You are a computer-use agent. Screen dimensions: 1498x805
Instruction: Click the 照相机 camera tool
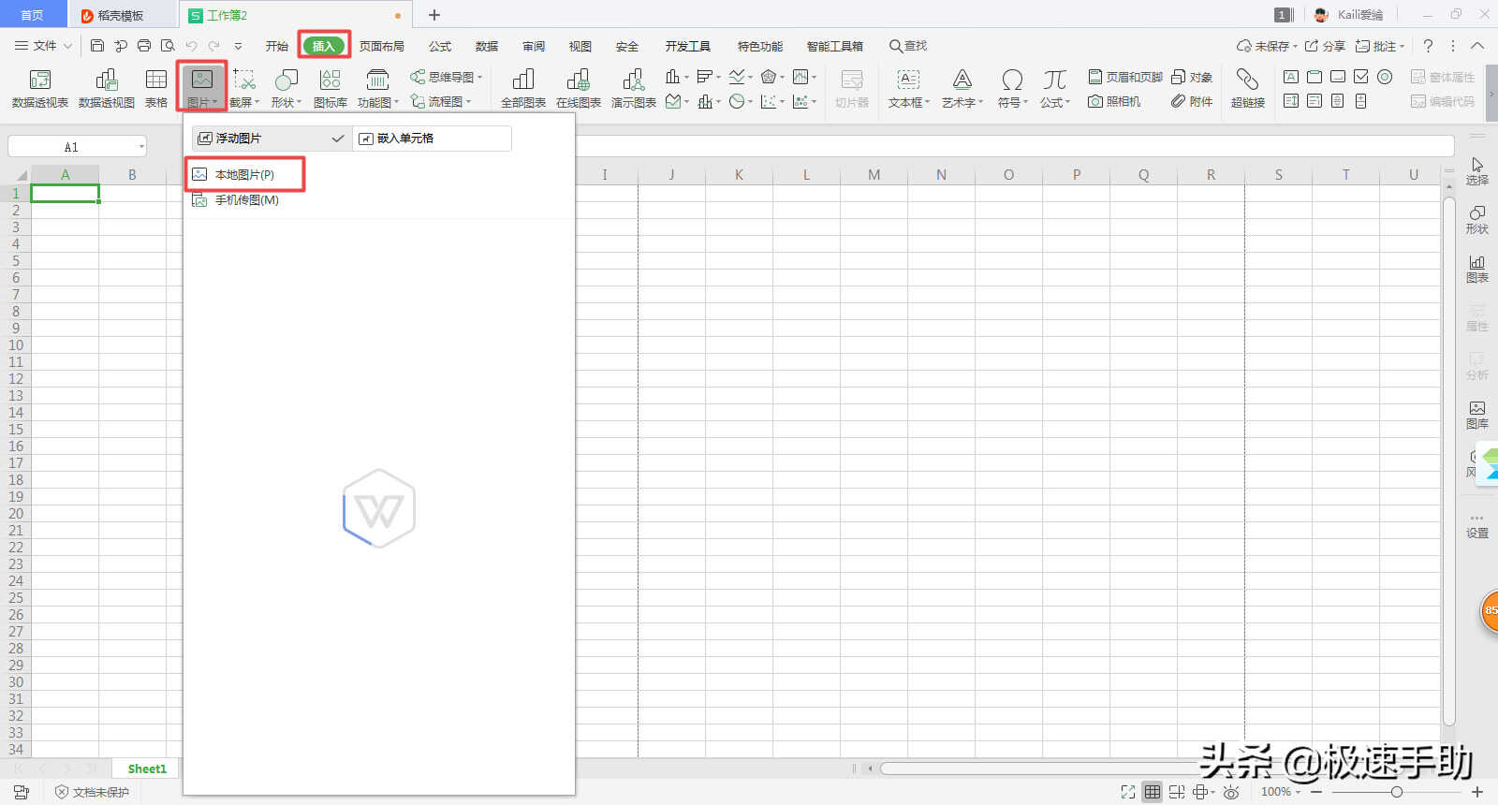point(1114,101)
